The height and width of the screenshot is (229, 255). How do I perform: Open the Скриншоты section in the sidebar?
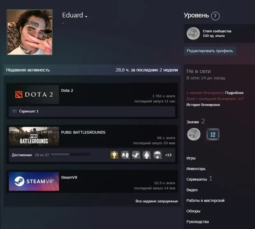coord(197,179)
